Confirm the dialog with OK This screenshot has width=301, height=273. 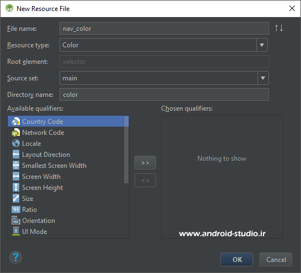[x=237, y=259]
